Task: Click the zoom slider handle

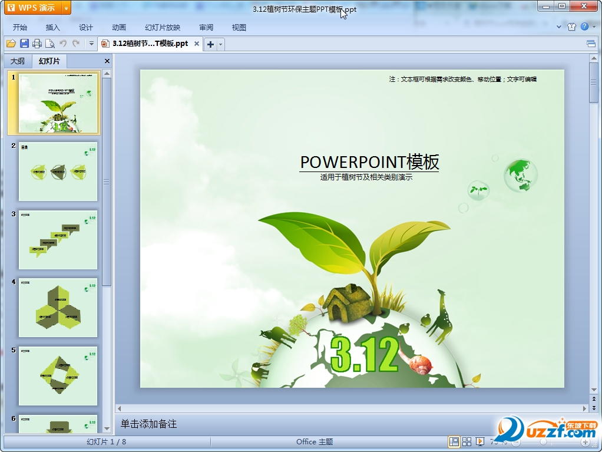Action: coord(543,443)
